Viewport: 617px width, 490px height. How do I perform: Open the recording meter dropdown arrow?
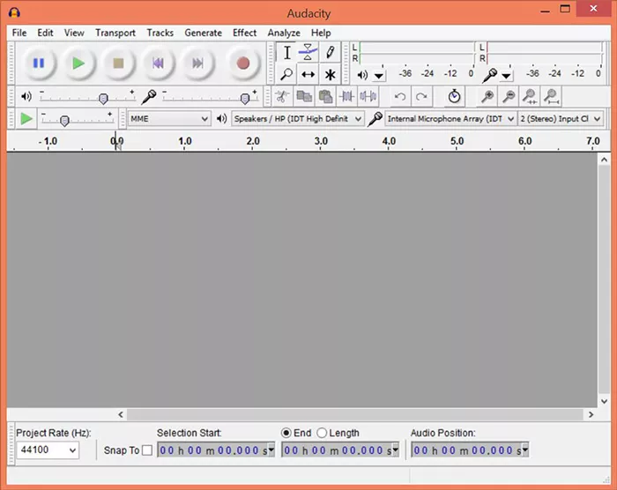(506, 75)
